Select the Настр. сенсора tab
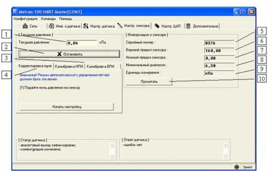 click(134, 26)
